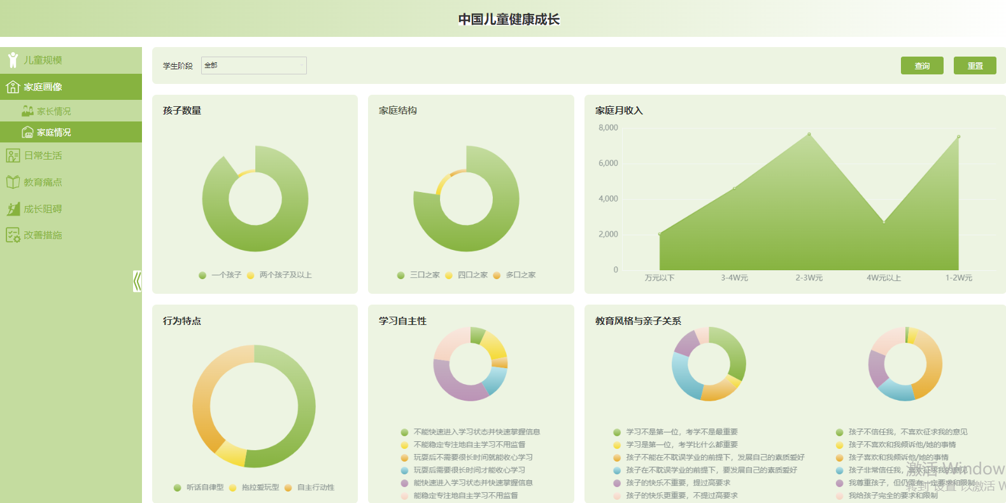1006x503 pixels.
Task: Toggle legend 孩子的快乐不重要，提过高要求
Action: (672, 483)
